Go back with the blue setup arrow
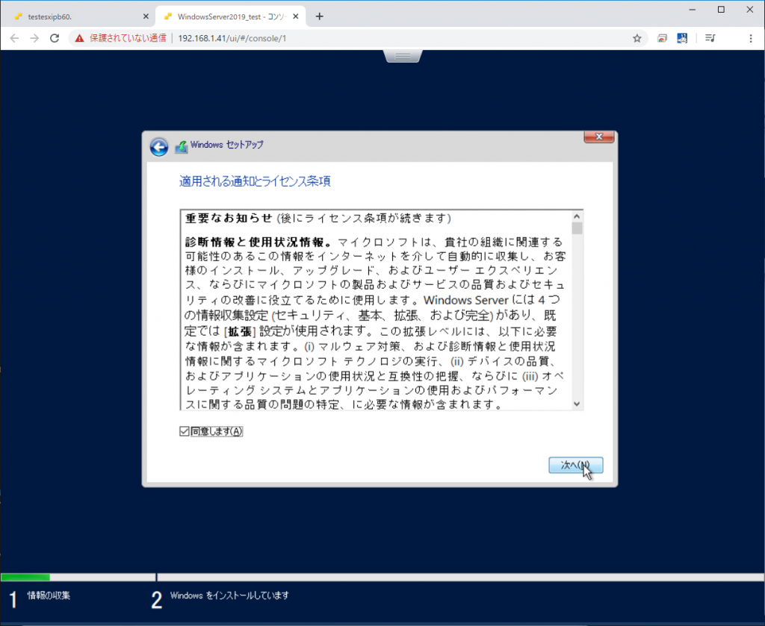The height and width of the screenshot is (626, 765). (159, 147)
